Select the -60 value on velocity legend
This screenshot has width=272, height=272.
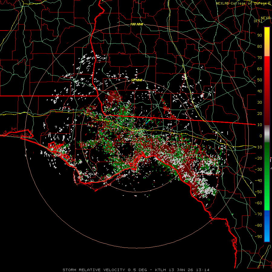point(258,203)
